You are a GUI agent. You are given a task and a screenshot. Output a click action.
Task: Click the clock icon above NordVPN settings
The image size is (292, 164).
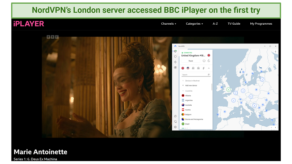175,116
